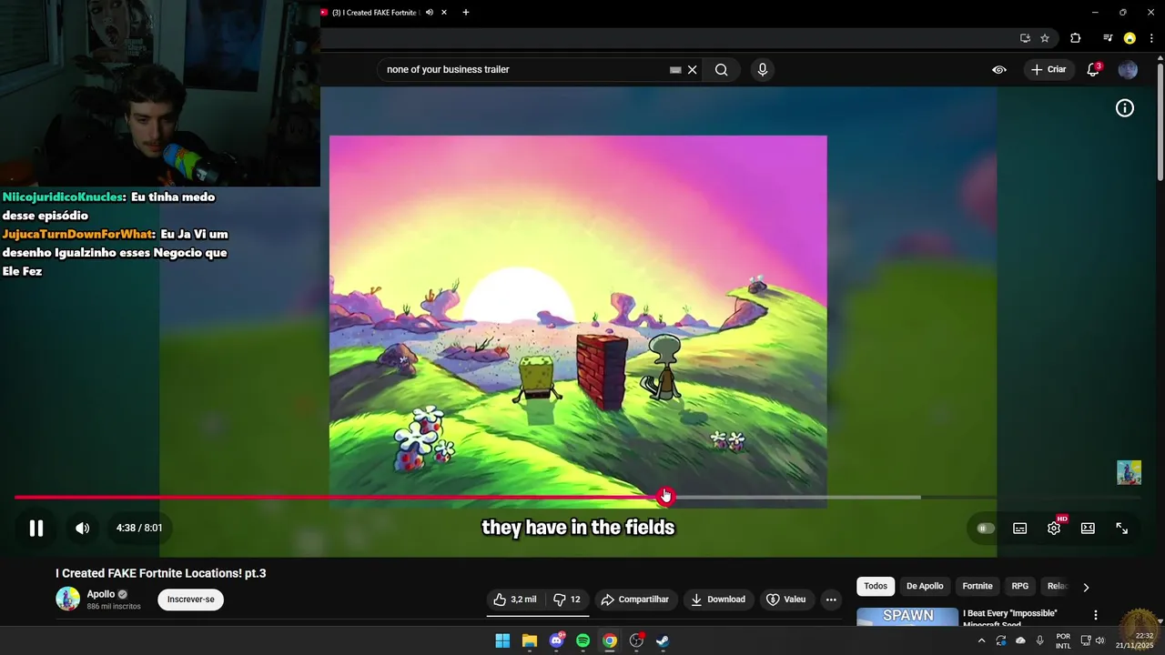Click the red scrubber on video progress bar
The width and height of the screenshot is (1165, 655).
pos(664,497)
